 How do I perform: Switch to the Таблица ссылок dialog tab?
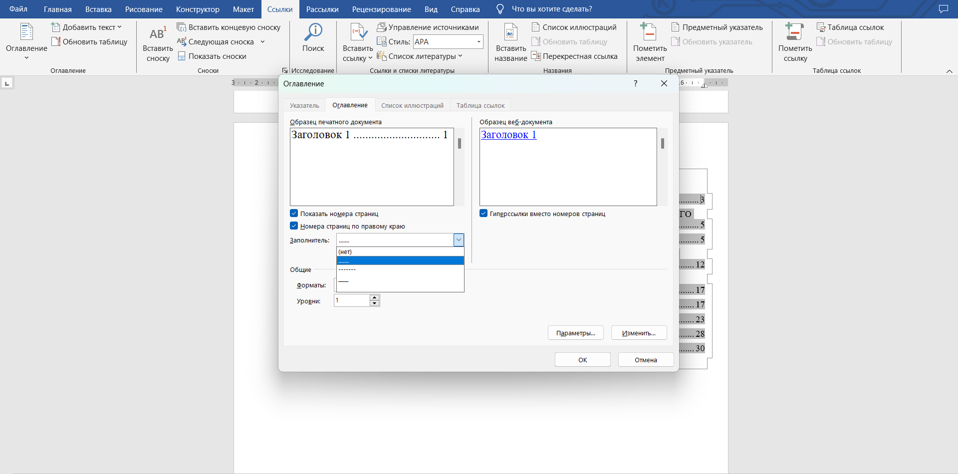tap(480, 105)
